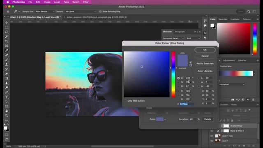This screenshot has height=148, width=263.
Task: Switch to the Libraries tab
Action: coord(242,60)
